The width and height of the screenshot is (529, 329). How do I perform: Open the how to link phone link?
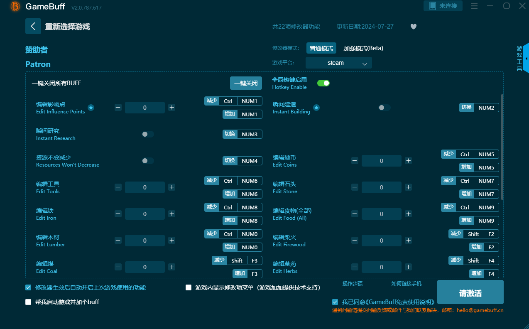tap(406, 284)
